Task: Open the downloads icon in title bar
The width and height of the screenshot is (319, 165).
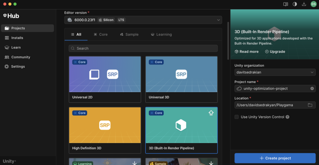Action: point(304,4)
